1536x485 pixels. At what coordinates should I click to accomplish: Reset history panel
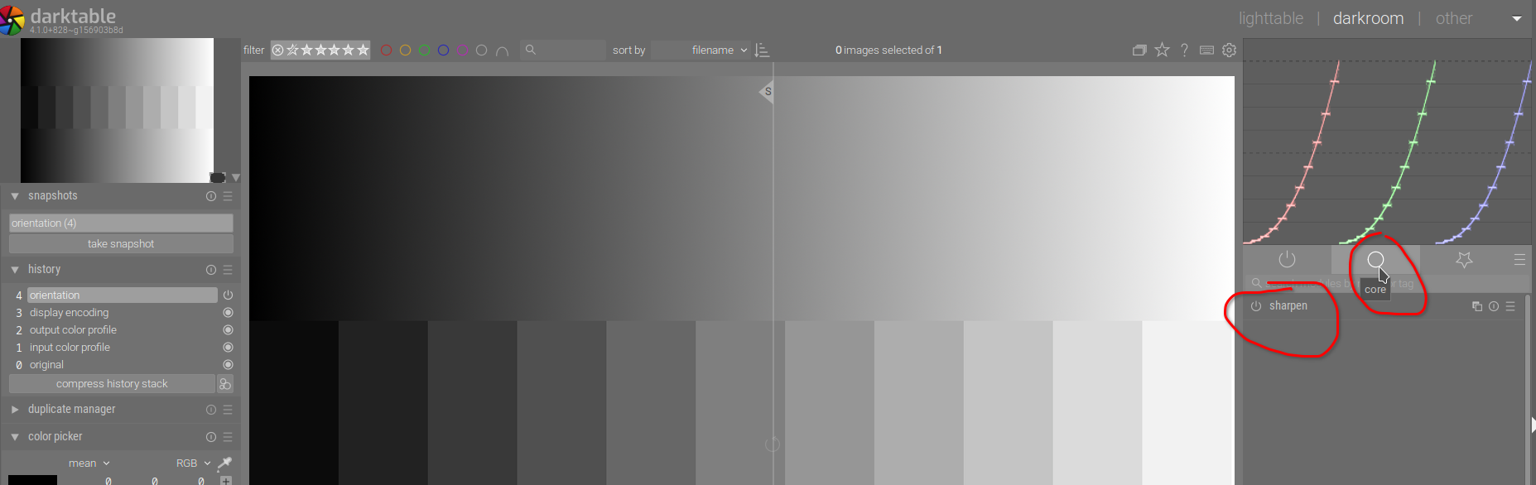[x=210, y=270]
